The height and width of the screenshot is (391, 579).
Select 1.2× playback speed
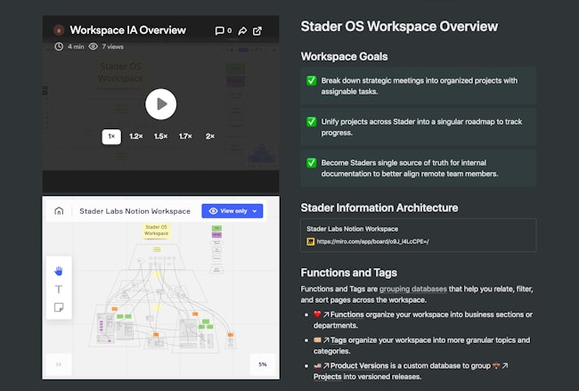[136, 136]
